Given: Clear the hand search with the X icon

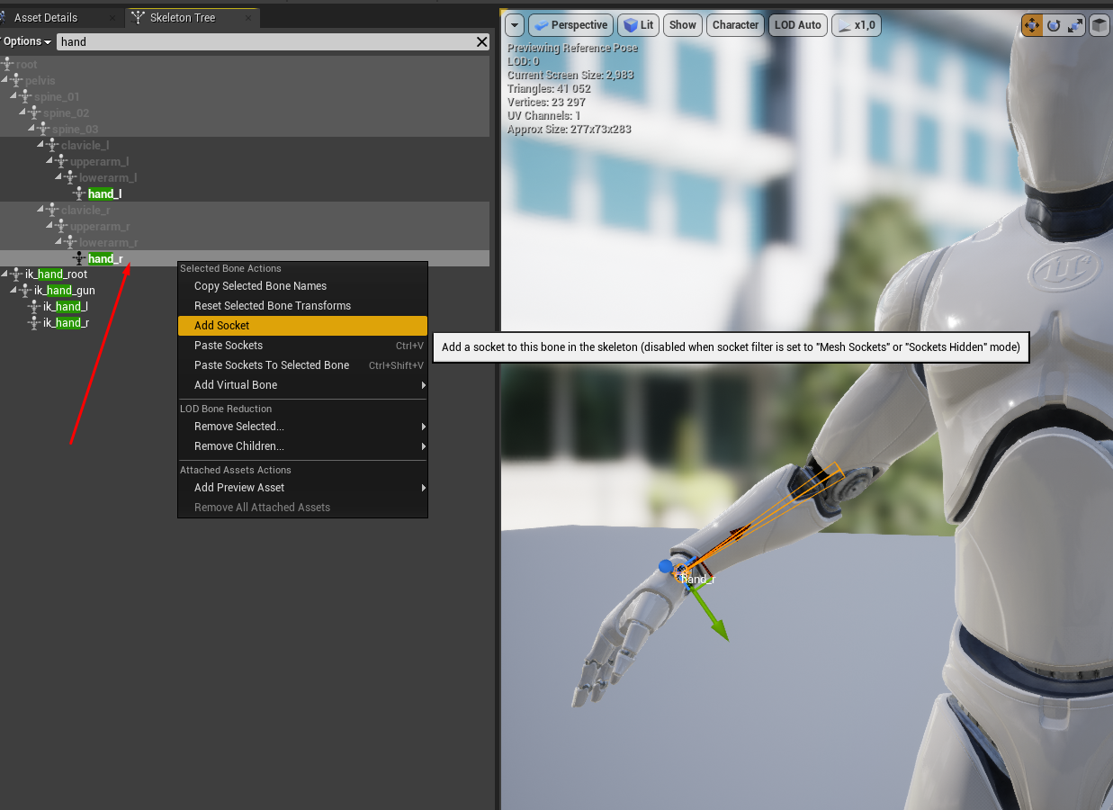Looking at the screenshot, I should pos(482,41).
